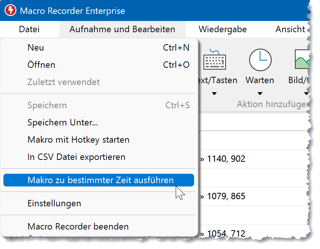Open the Ansicht tab
This screenshot has height=249, width=320.
(290, 29)
